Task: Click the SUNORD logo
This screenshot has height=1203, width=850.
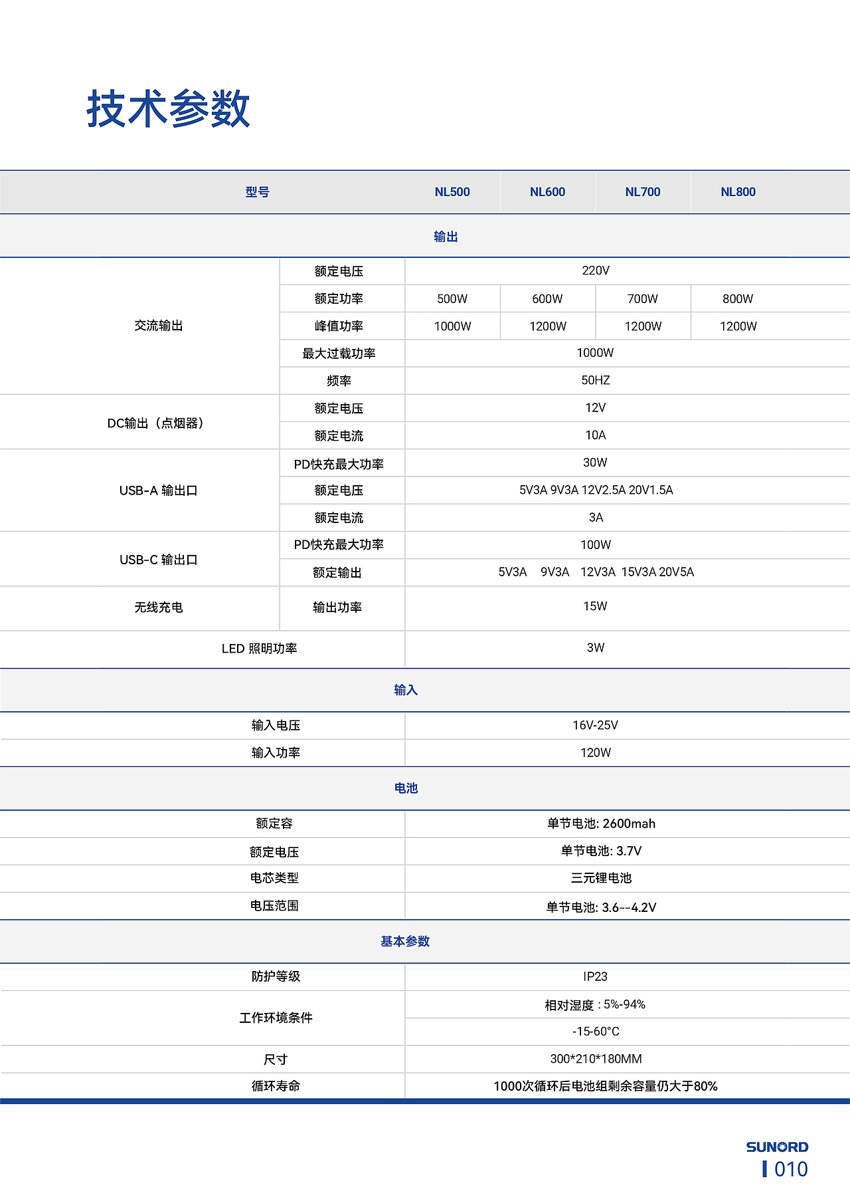Action: 777,1147
